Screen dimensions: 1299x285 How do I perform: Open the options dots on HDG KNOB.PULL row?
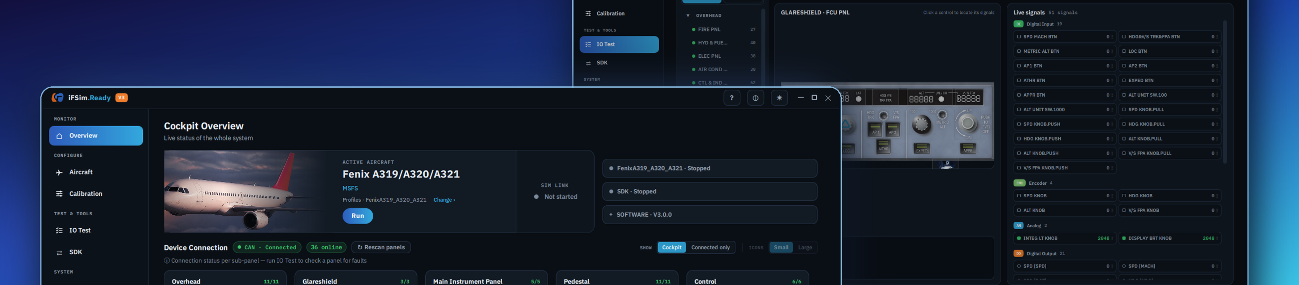click(1217, 124)
